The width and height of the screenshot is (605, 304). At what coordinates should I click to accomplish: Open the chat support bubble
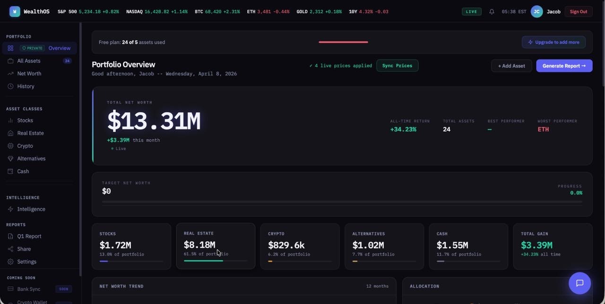coord(579,283)
